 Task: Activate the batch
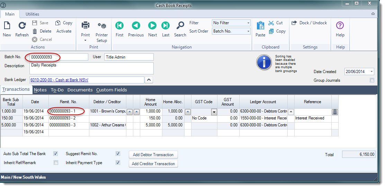64,31
